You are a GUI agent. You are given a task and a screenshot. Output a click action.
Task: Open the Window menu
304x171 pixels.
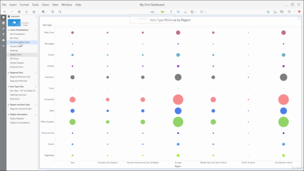pyautogui.click(x=66, y=5)
